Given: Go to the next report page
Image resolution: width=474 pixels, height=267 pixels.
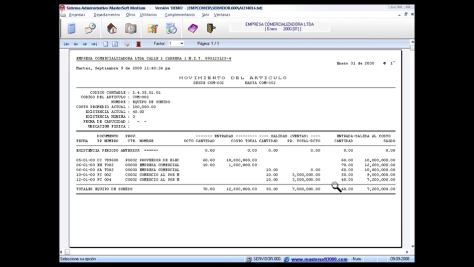Looking at the screenshot, I should pos(85,44).
